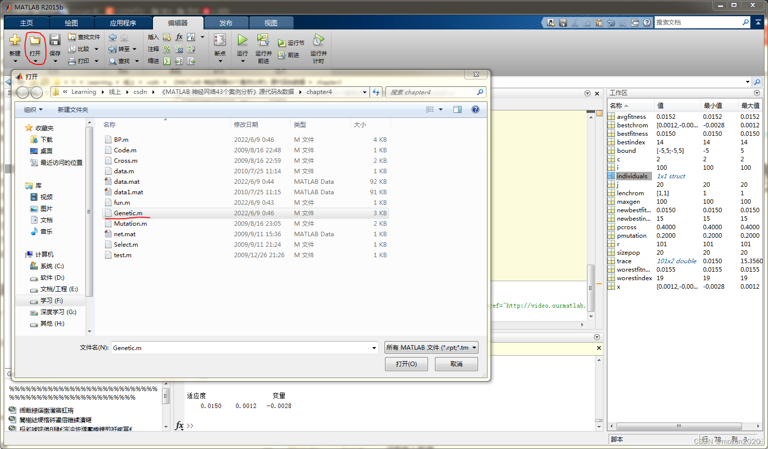The image size is (768, 449).
Task: Click 查找文件 (Find Files) in ribbon
Action: coord(84,37)
